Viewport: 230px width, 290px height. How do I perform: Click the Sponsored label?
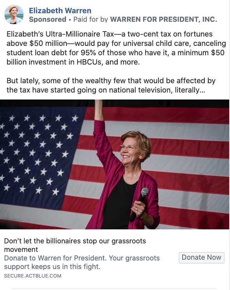pyautogui.click(x=47, y=19)
